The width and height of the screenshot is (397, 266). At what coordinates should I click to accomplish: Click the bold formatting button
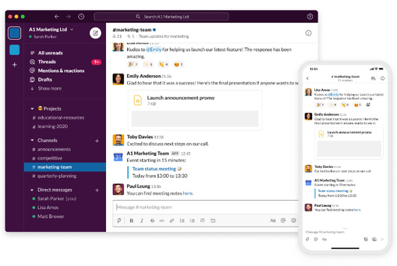pyautogui.click(x=132, y=221)
